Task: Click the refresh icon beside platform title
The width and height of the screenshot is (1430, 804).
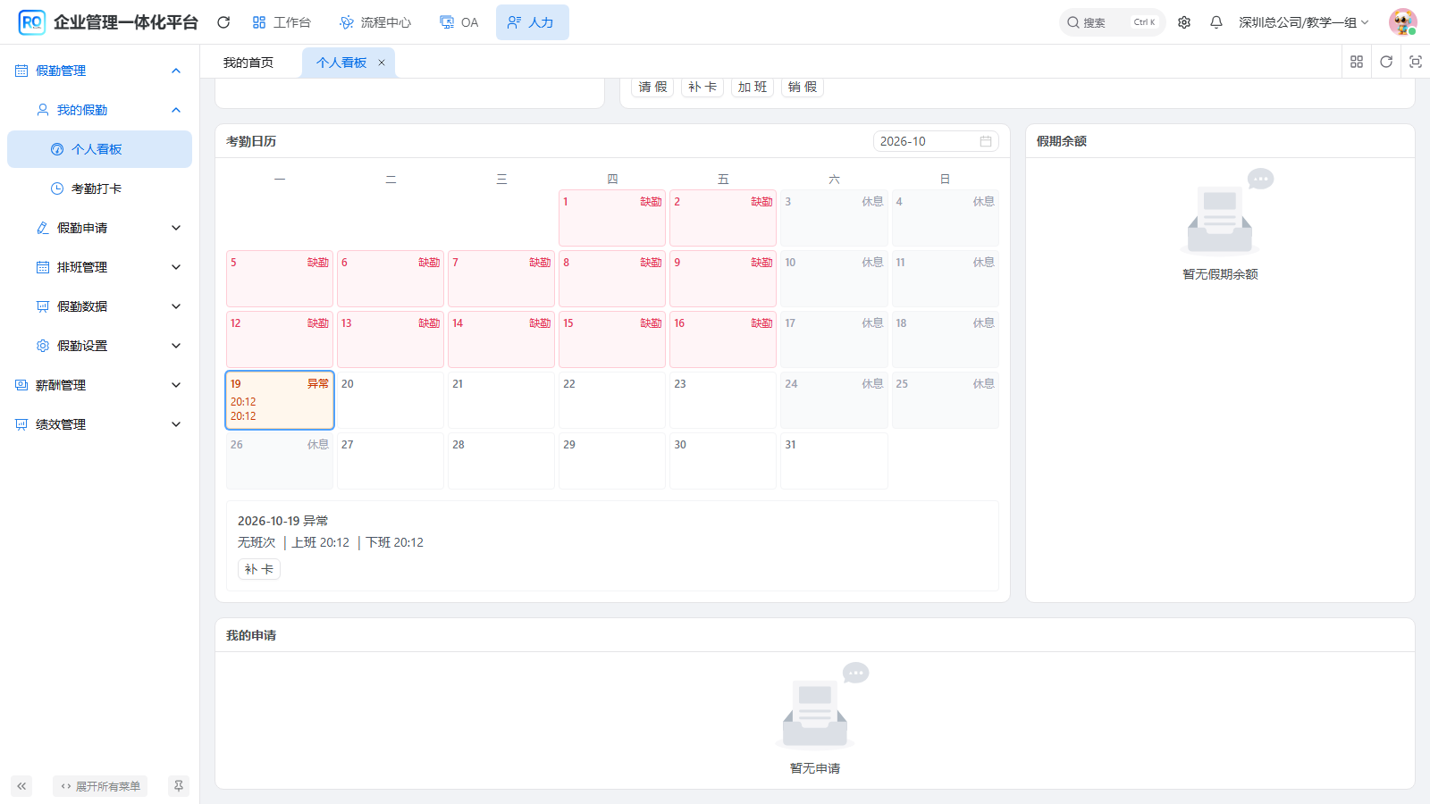Action: click(223, 22)
